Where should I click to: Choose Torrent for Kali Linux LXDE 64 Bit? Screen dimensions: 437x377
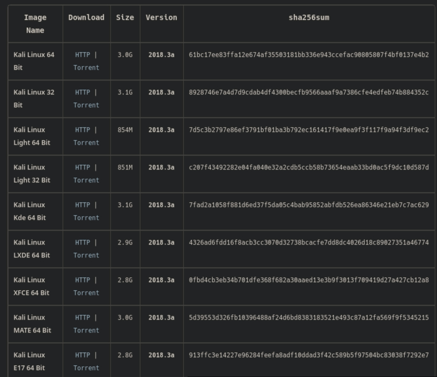(x=86, y=255)
